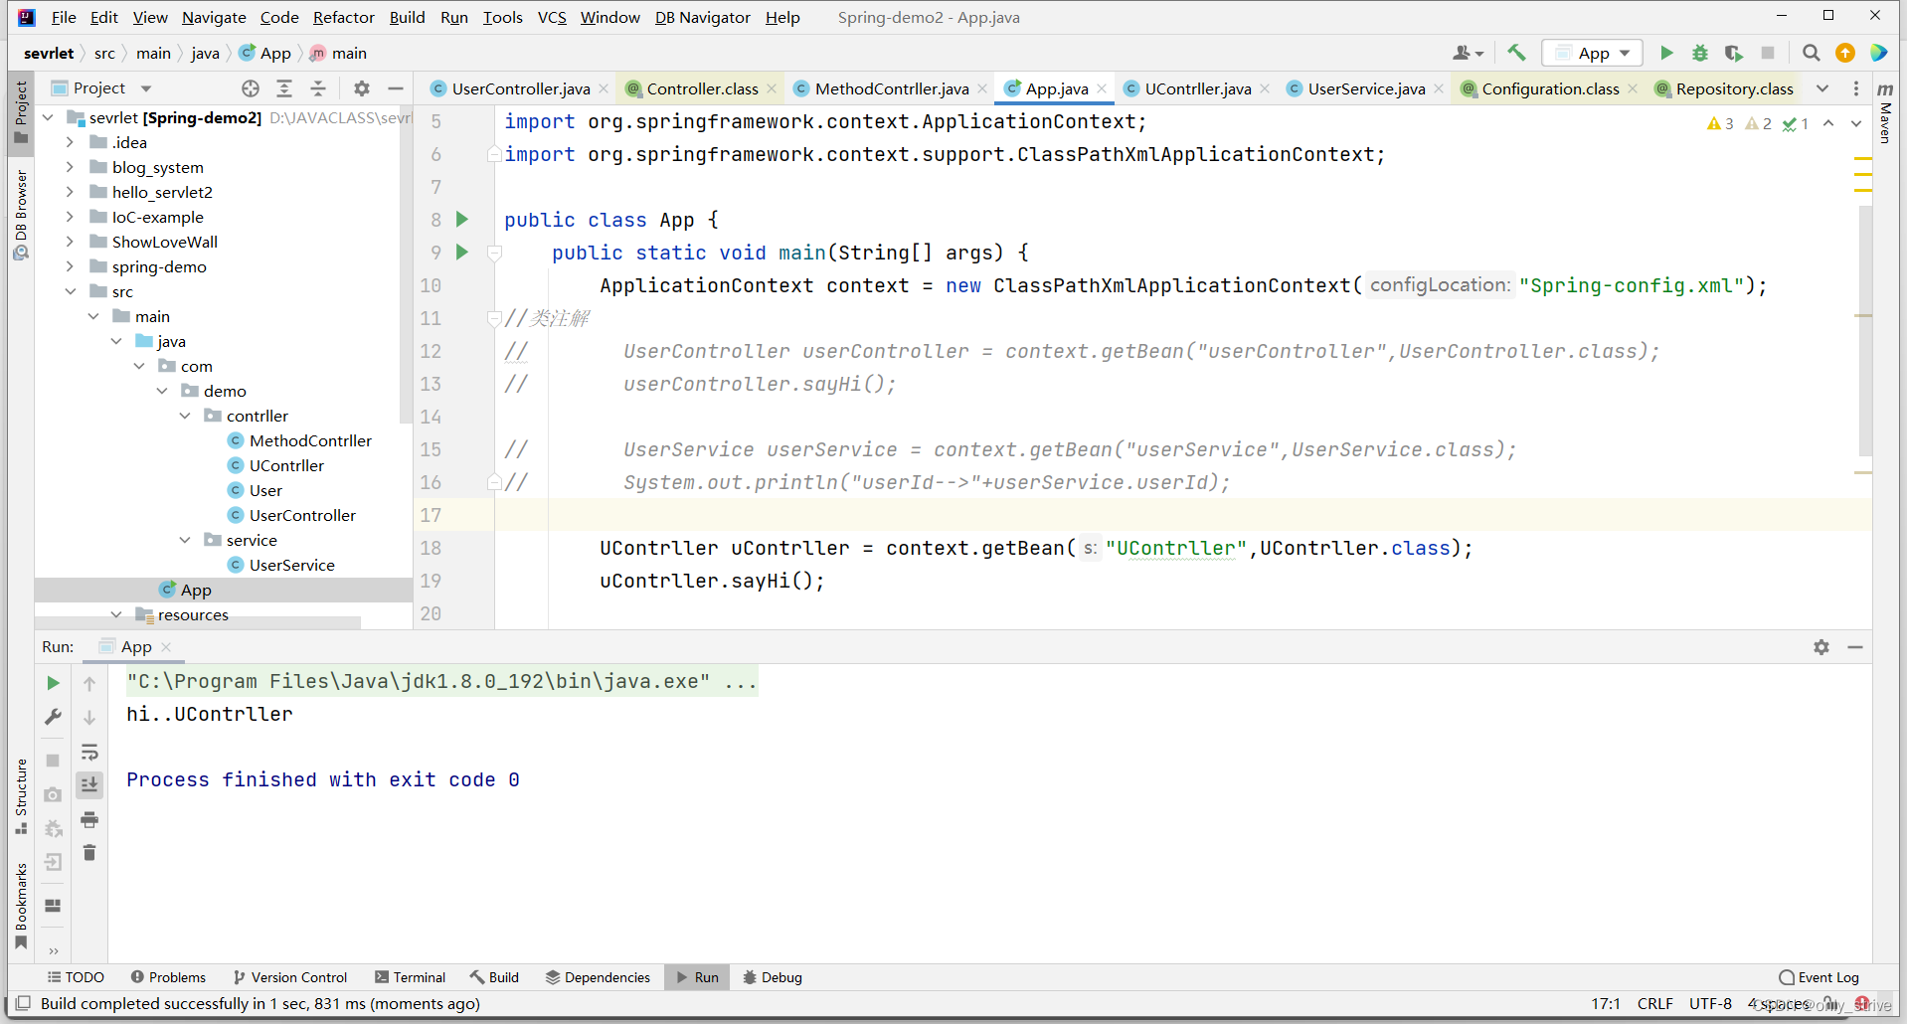
Task: Expand all in Project panel
Action: click(x=284, y=88)
